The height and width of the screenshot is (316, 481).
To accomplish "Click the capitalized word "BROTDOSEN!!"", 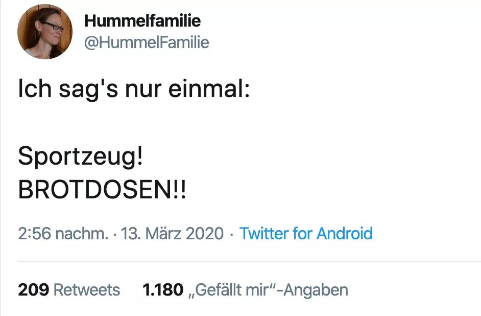I will coord(102,191).
